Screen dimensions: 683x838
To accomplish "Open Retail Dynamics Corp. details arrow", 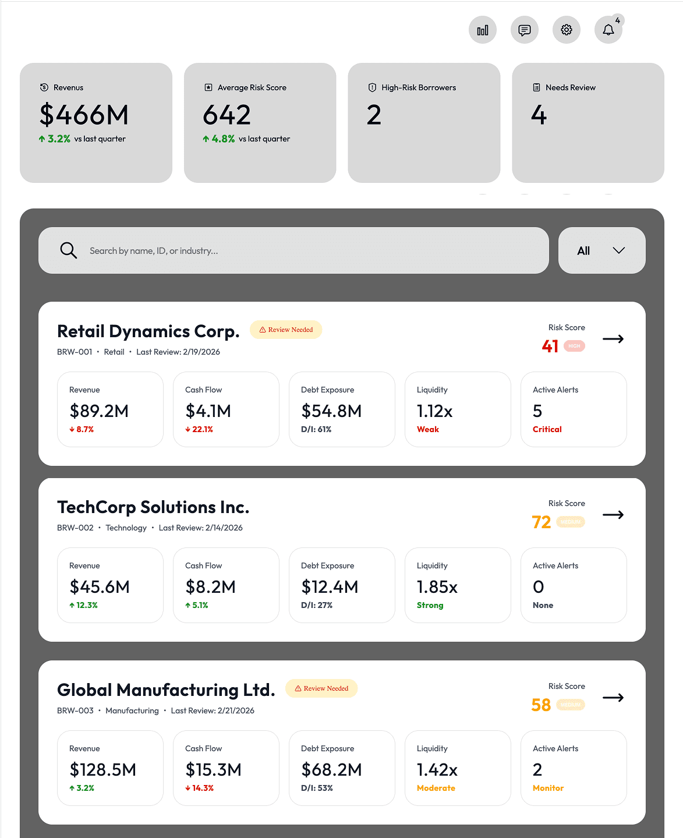I will click(613, 339).
